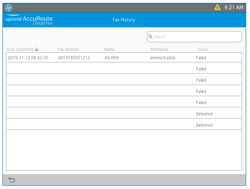The width and height of the screenshot is (250, 189).
Task: Click the 9:21 AM clock display
Action: coord(234,8)
